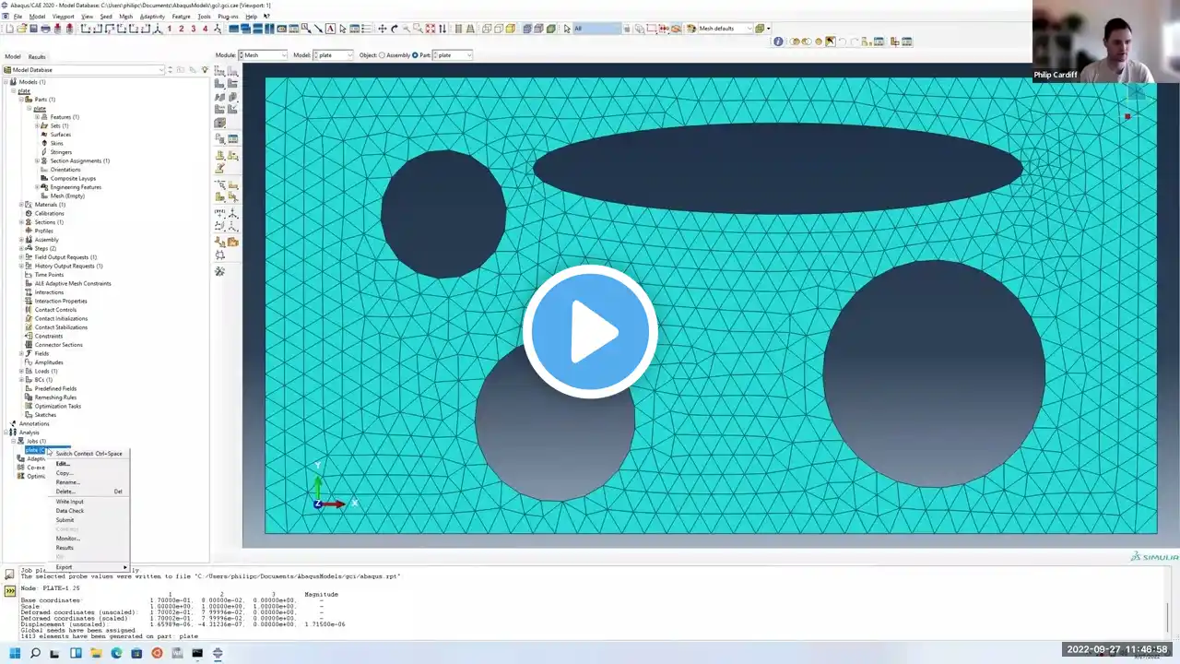Viewport: 1180px width, 664px height.
Task: Switch to the Results tab
Action: point(37,56)
